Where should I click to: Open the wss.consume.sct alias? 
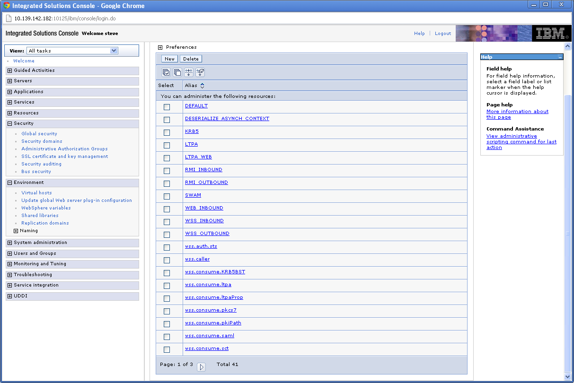[207, 348]
